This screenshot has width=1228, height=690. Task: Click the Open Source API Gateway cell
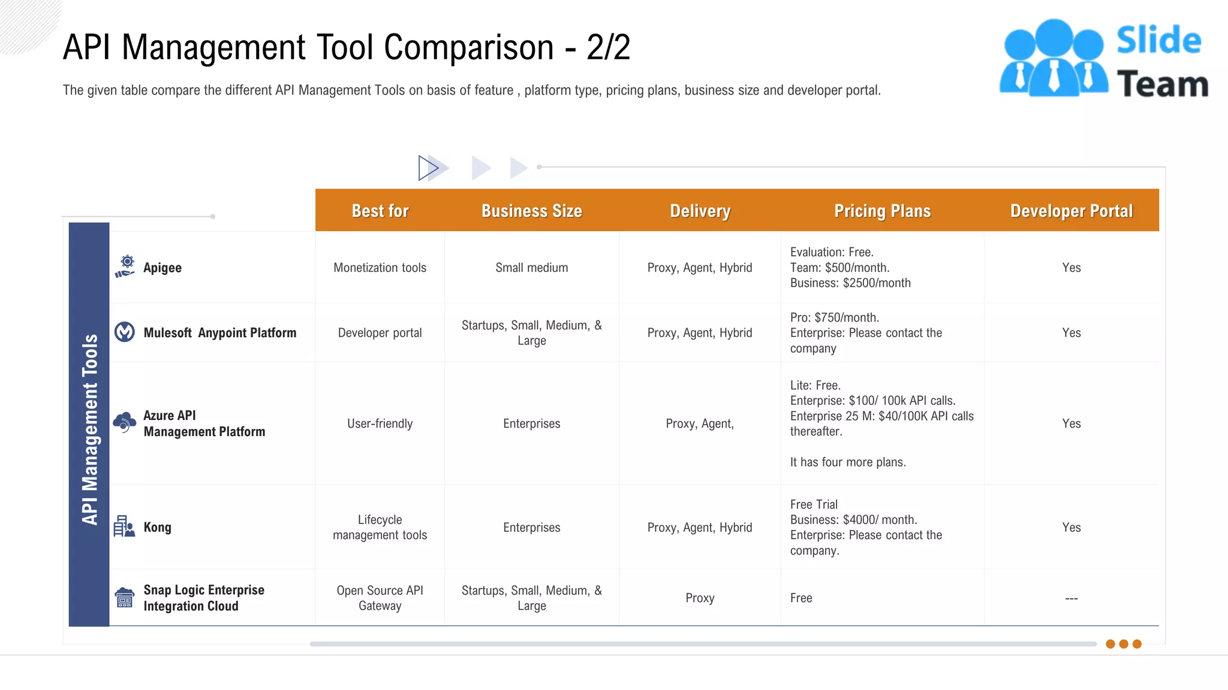(380, 598)
